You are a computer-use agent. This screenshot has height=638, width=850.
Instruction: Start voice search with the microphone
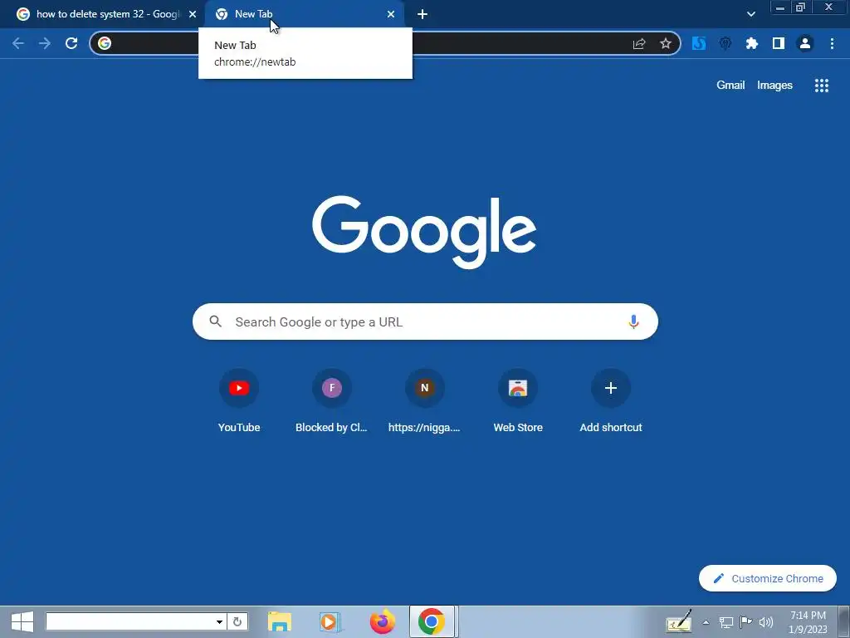(633, 321)
